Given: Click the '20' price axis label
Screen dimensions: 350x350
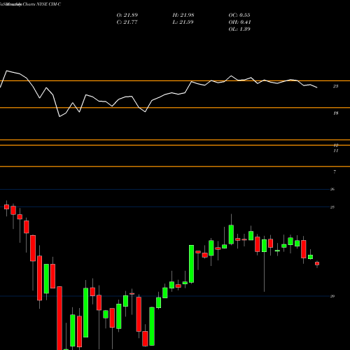Looking at the screenshot, I should (332, 296).
